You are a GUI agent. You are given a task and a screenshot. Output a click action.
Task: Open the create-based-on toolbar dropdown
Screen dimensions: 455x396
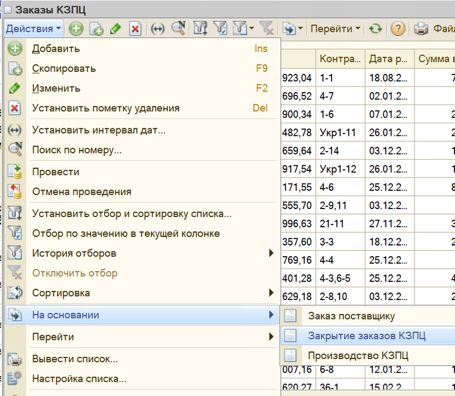(x=293, y=28)
